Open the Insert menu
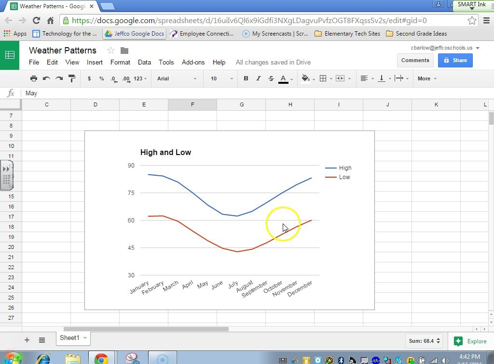The image size is (494, 364). (95, 62)
